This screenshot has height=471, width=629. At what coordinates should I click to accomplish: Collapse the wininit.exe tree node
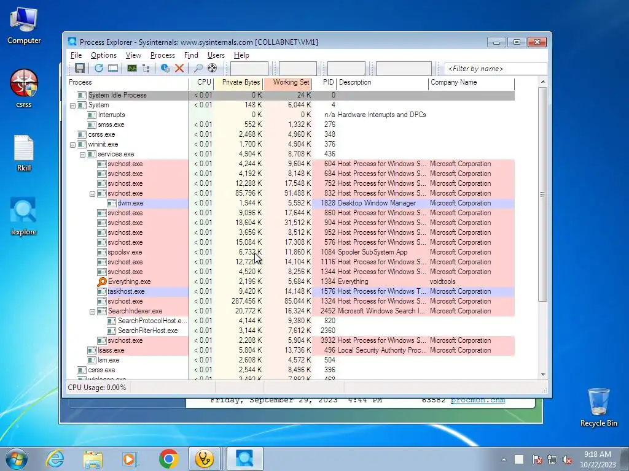click(x=72, y=145)
